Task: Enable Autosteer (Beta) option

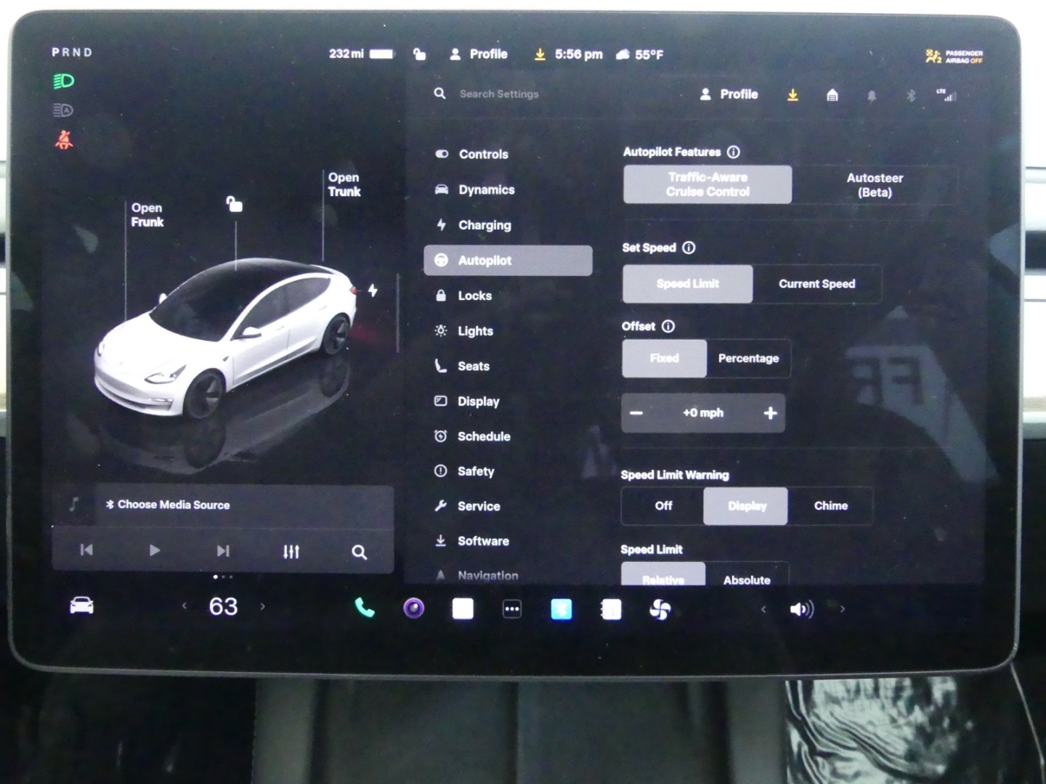Action: coord(875,185)
